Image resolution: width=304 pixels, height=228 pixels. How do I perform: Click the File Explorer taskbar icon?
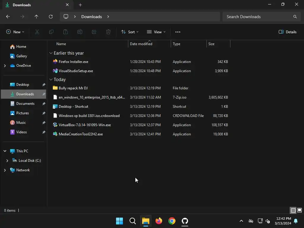(x=145, y=221)
